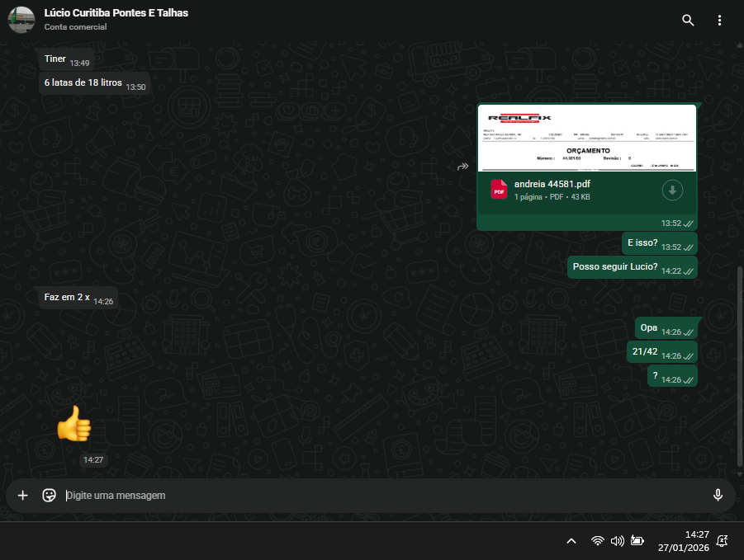Open search in conversation

[x=688, y=21]
